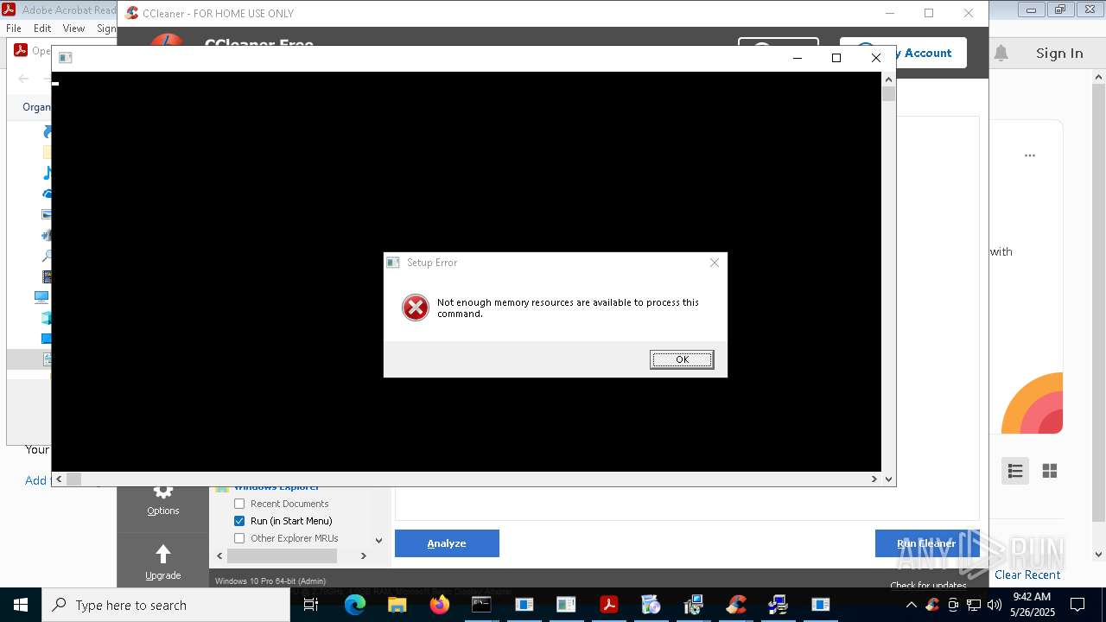This screenshot has width=1106, height=622.
Task: Click Analyze in CCleaner
Action: (447, 543)
